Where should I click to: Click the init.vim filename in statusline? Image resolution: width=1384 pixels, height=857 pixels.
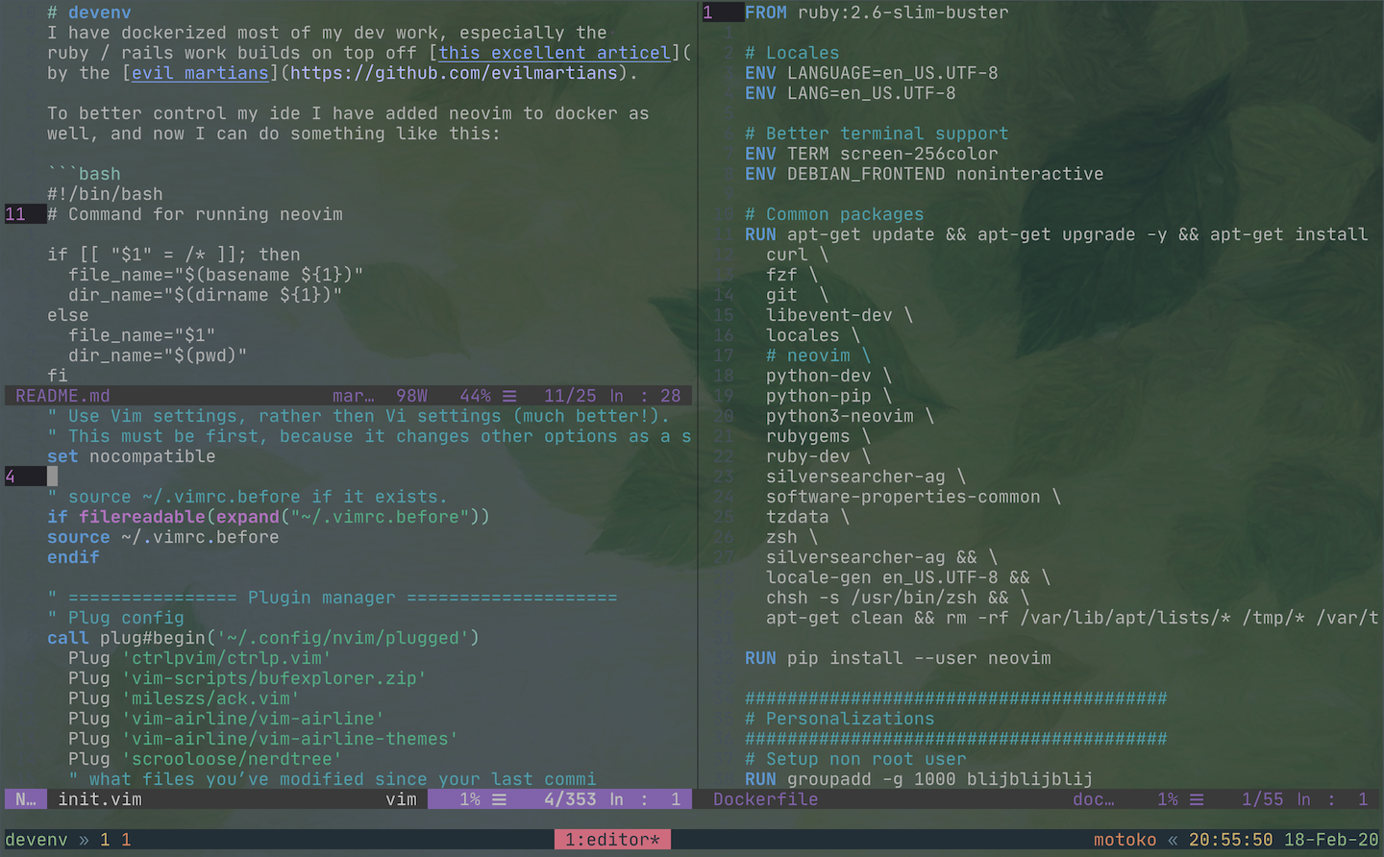click(100, 799)
